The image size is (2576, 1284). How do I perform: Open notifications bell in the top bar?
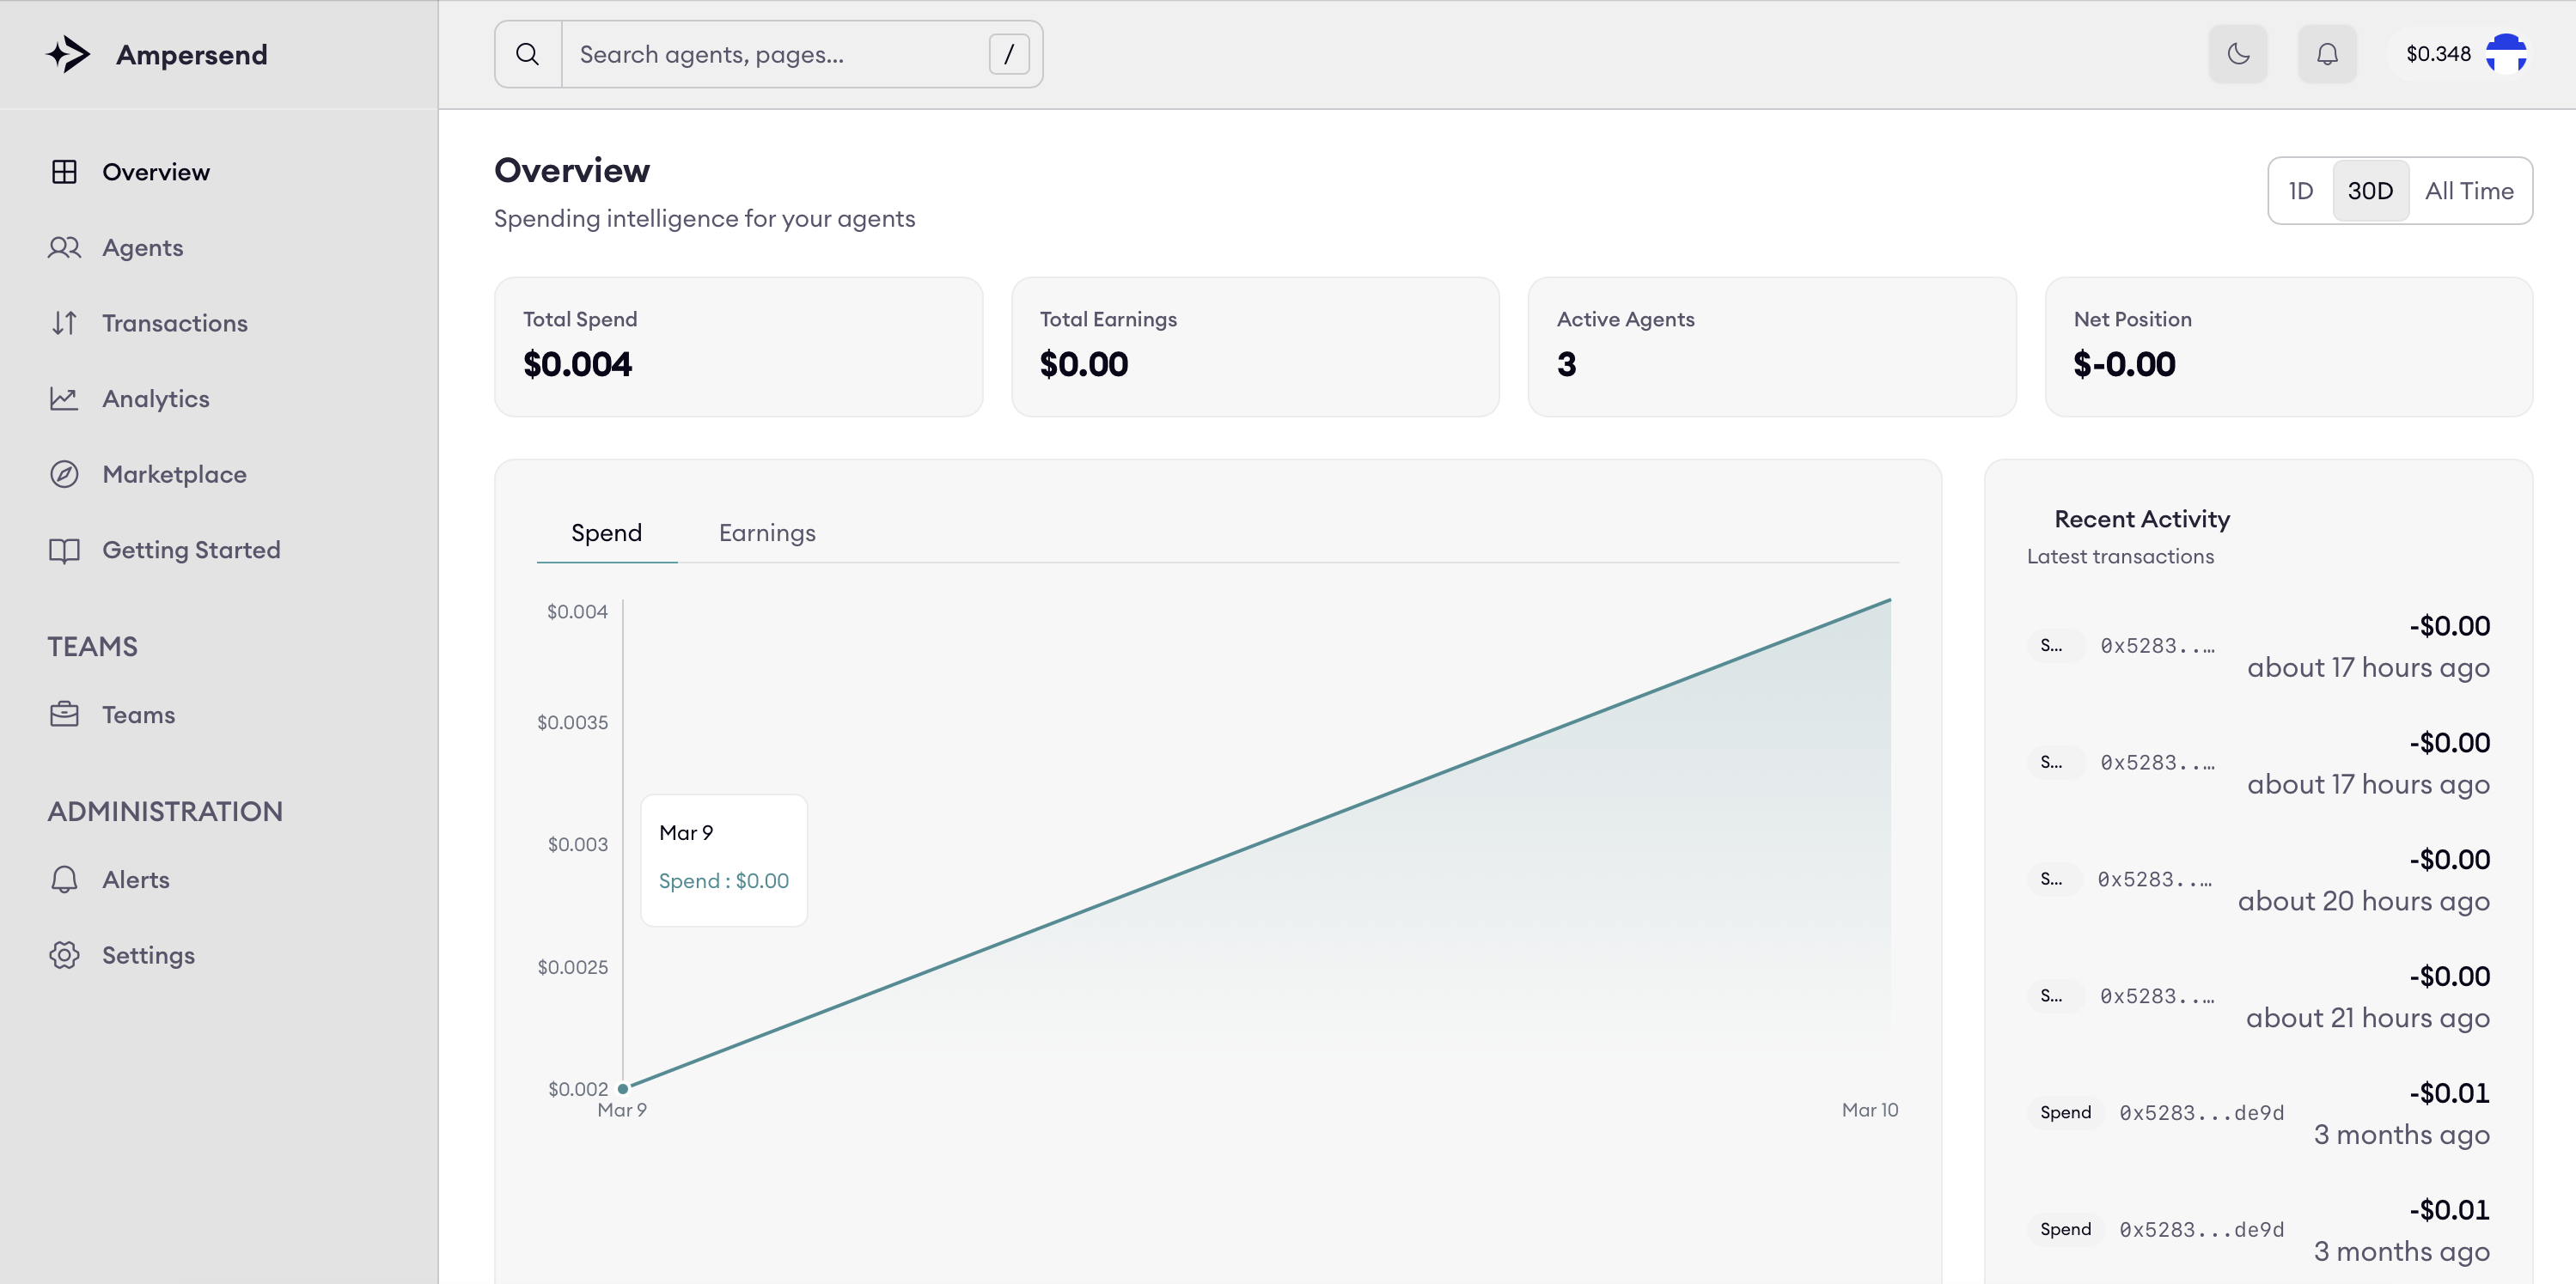tap(2327, 54)
